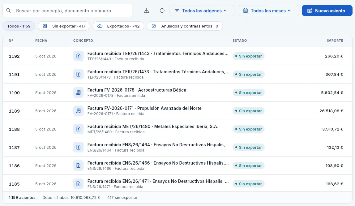Screen dimensions: 355x206
Task: Click the cancel icon on Anulados tab
Action: coord(154,26)
